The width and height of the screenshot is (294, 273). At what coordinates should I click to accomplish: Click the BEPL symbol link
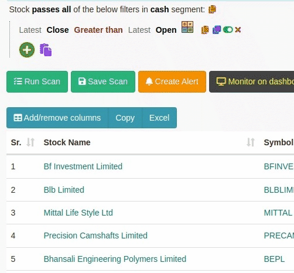point(274,259)
